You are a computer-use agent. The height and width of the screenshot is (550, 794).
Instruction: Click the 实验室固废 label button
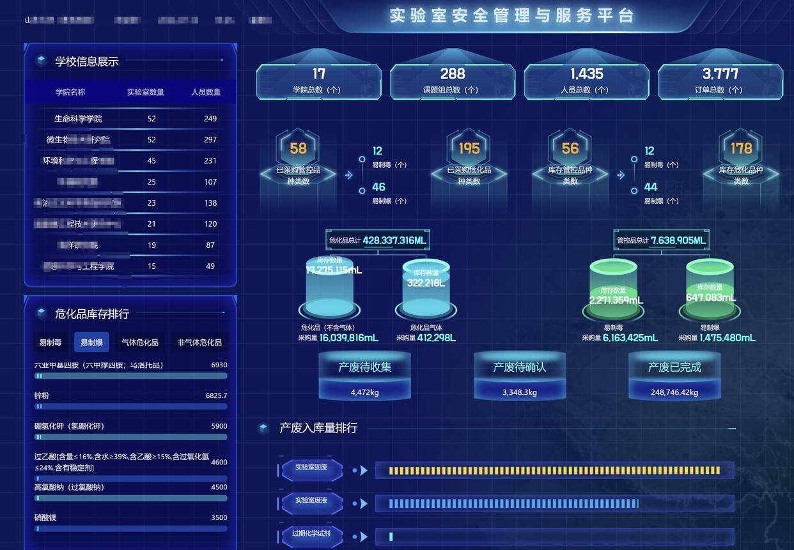[x=311, y=470]
